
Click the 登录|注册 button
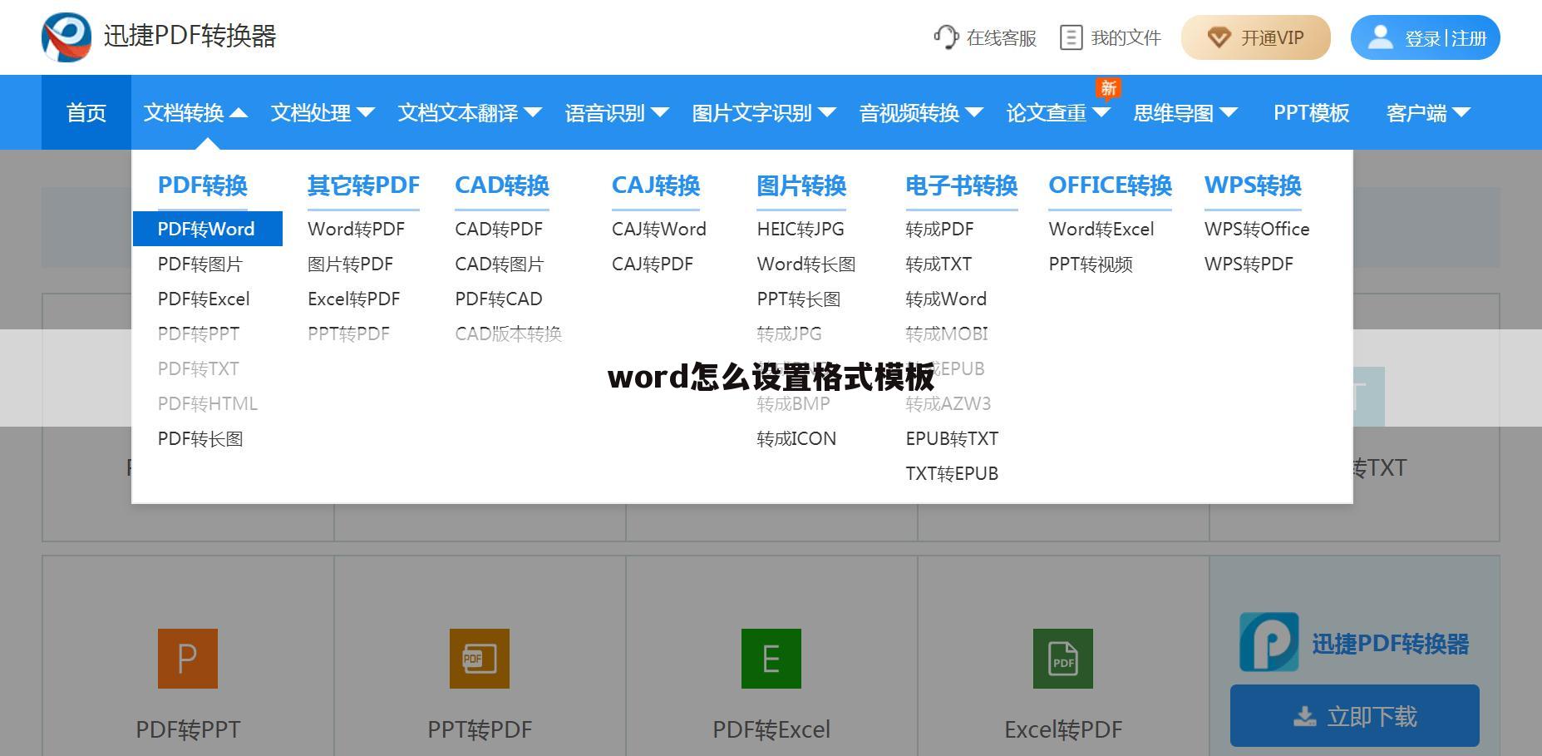[1425, 37]
